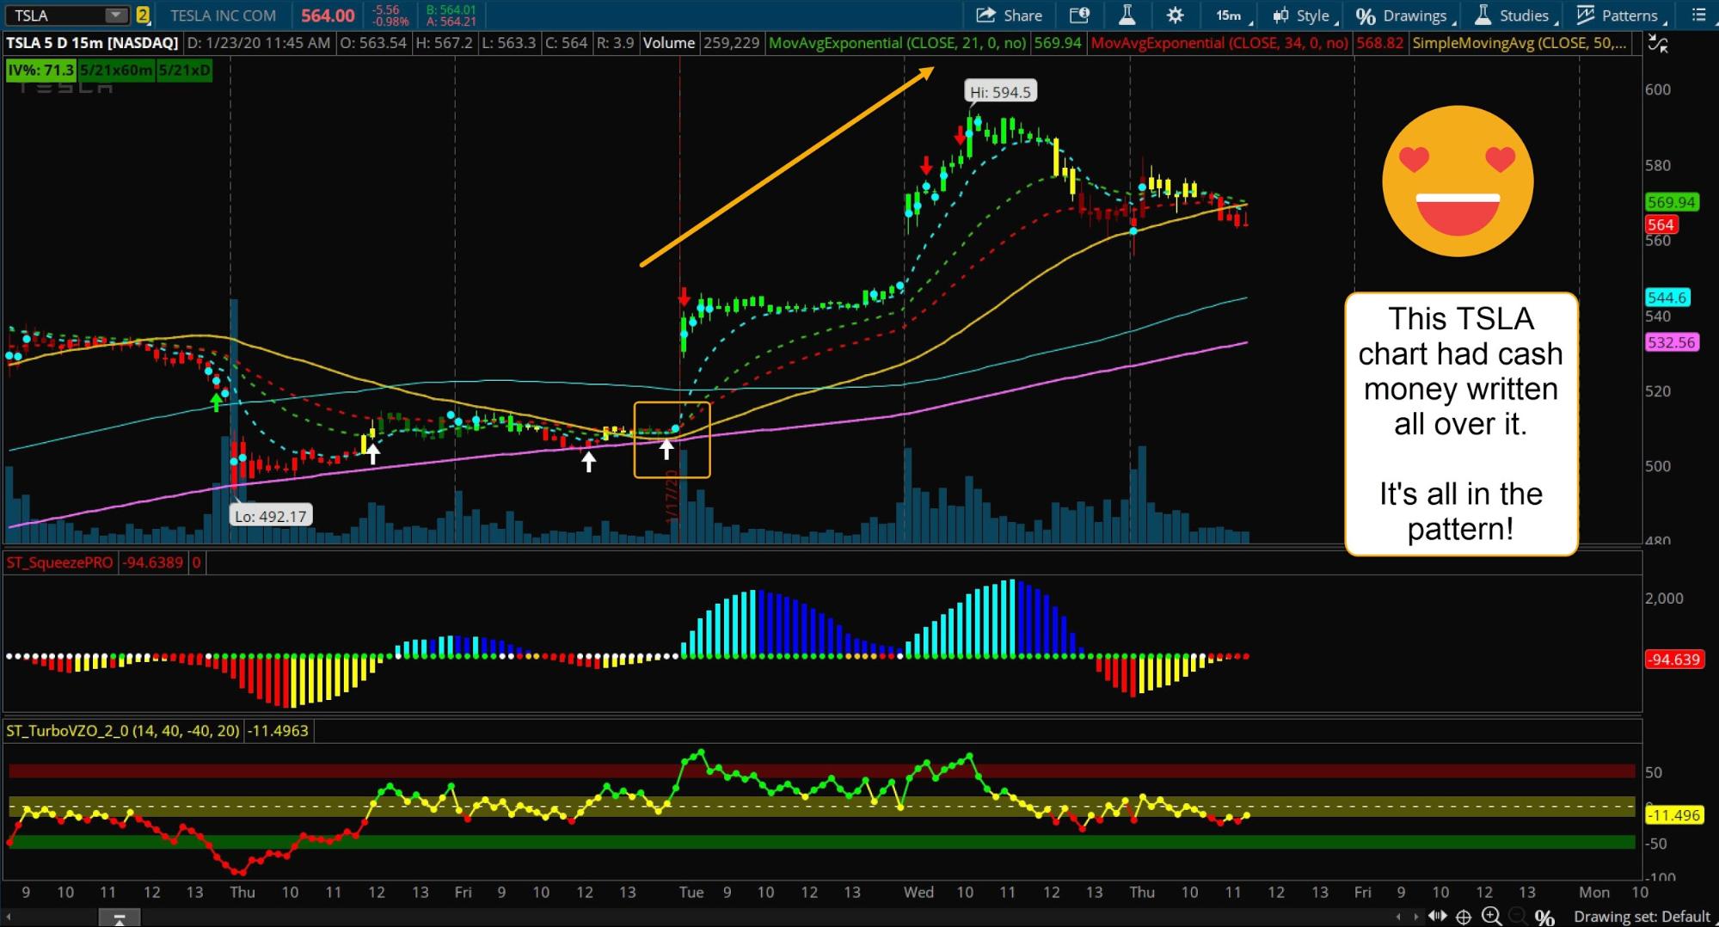Open the list menu icon at top right

[x=1698, y=15]
